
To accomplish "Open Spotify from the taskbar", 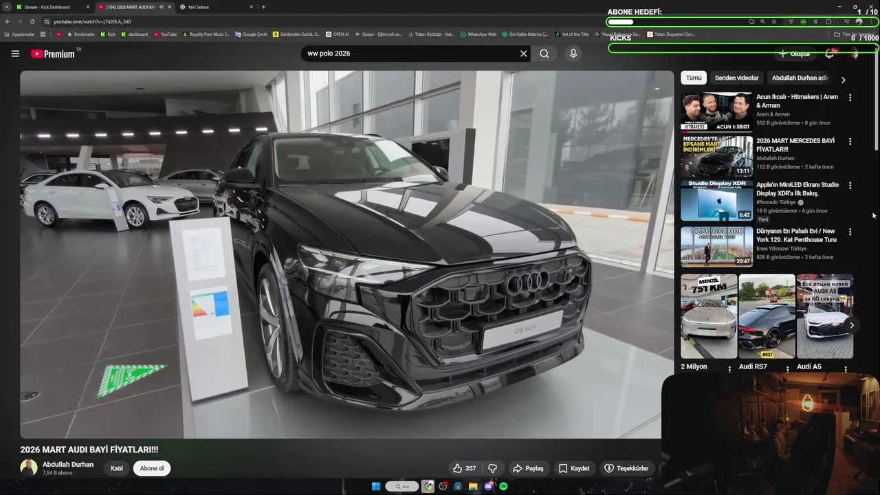I will (503, 486).
